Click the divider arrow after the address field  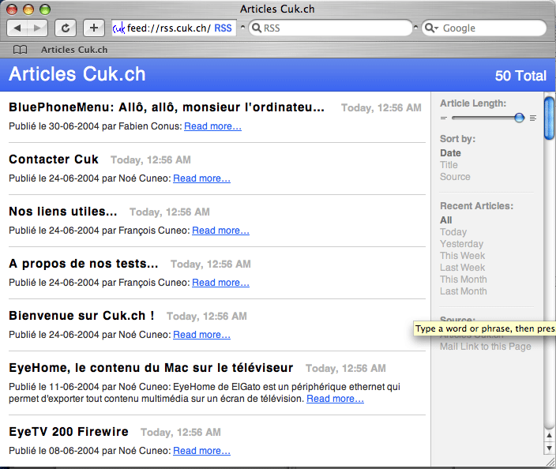click(x=242, y=27)
